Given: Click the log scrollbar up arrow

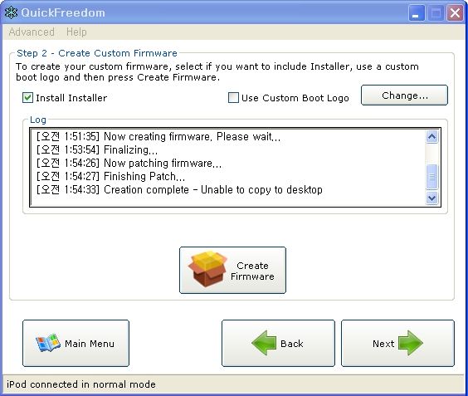Looking at the screenshot, I should (431, 137).
